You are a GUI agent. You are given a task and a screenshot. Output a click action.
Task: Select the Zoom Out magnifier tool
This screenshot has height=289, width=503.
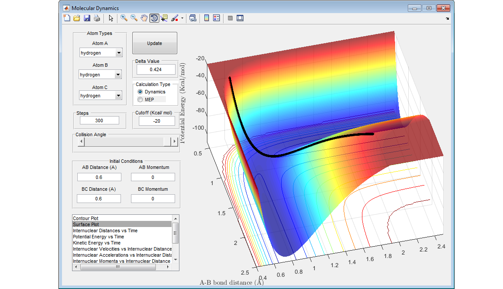coord(134,18)
